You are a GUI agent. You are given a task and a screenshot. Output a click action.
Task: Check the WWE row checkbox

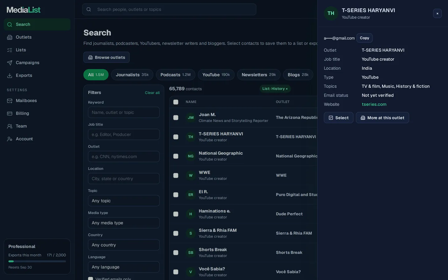tap(176, 175)
